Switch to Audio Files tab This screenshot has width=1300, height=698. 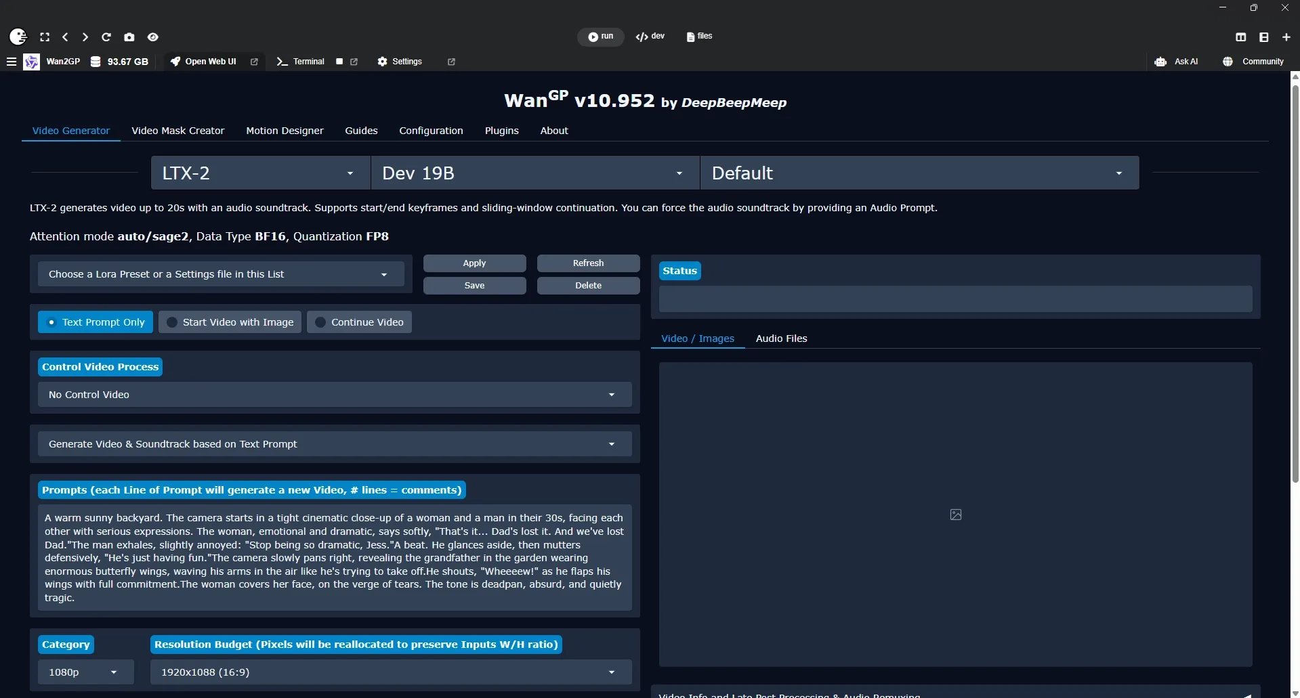tap(782, 339)
